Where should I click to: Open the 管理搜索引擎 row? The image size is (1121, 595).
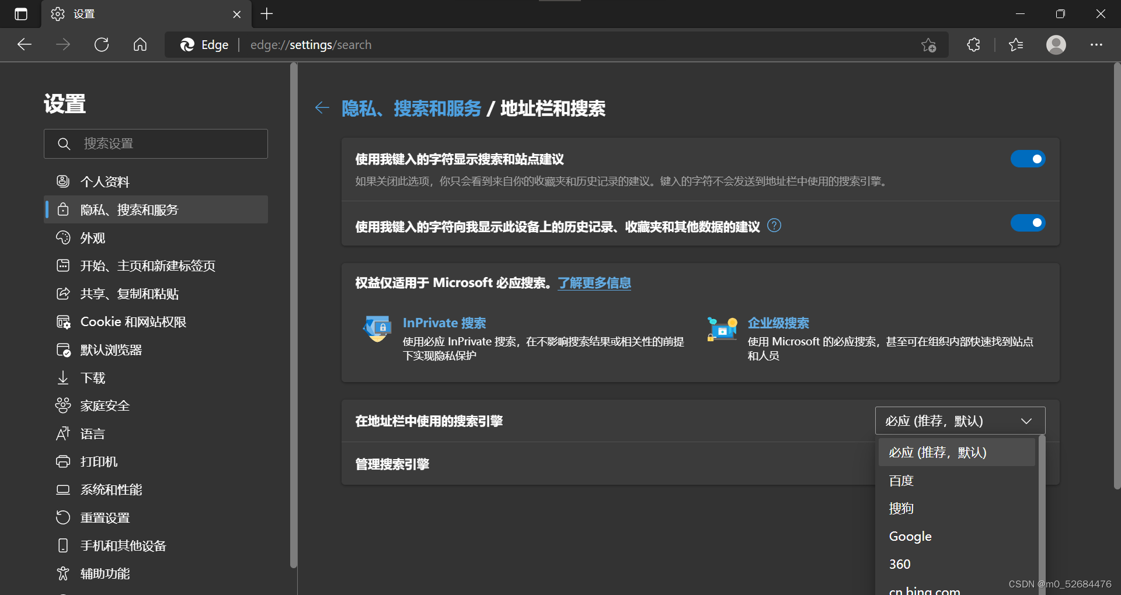(608, 464)
